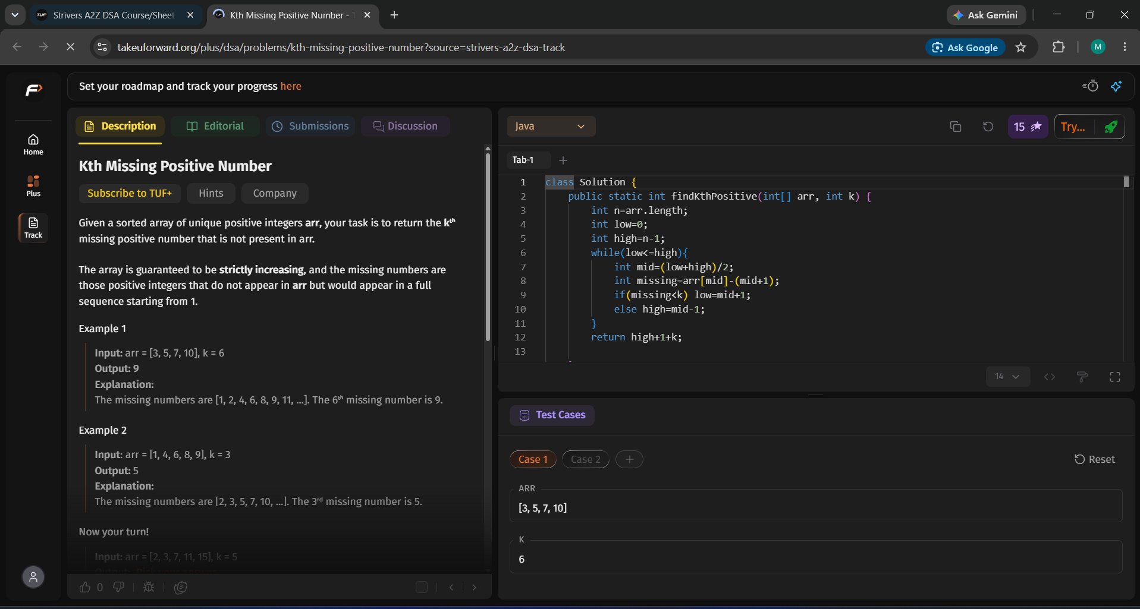Open the Java language dropdown
Screen dimensions: 1140x609
[551, 126]
